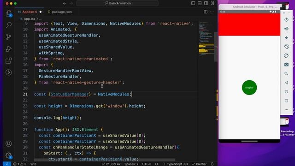
Task: Click useAnimatedGestureHandler on line 11
Action: click(x=69, y=36)
